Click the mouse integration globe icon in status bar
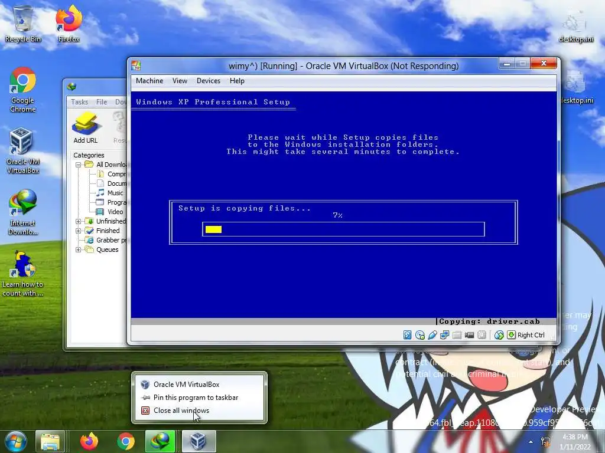 pos(499,335)
